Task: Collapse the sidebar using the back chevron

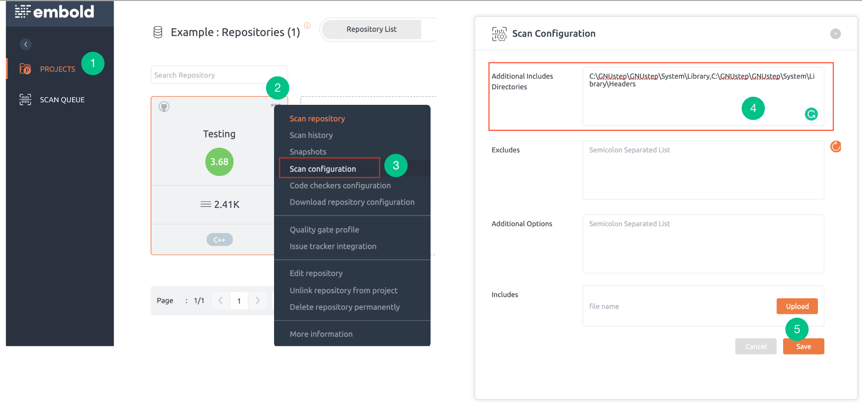Action: click(26, 44)
